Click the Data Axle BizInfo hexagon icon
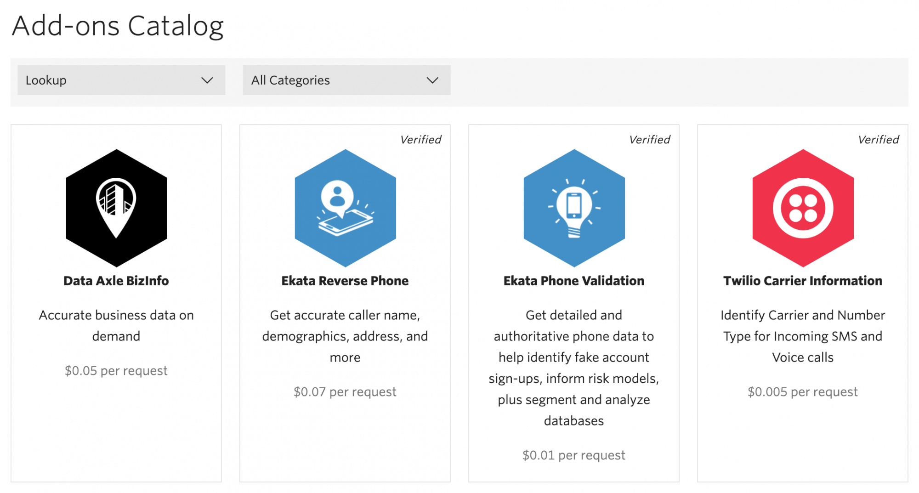This screenshot has width=919, height=493. [x=116, y=208]
